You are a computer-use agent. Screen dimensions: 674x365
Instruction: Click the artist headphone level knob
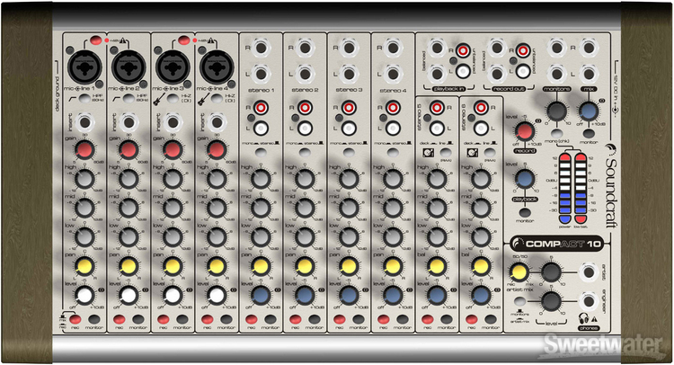pyautogui.click(x=551, y=272)
